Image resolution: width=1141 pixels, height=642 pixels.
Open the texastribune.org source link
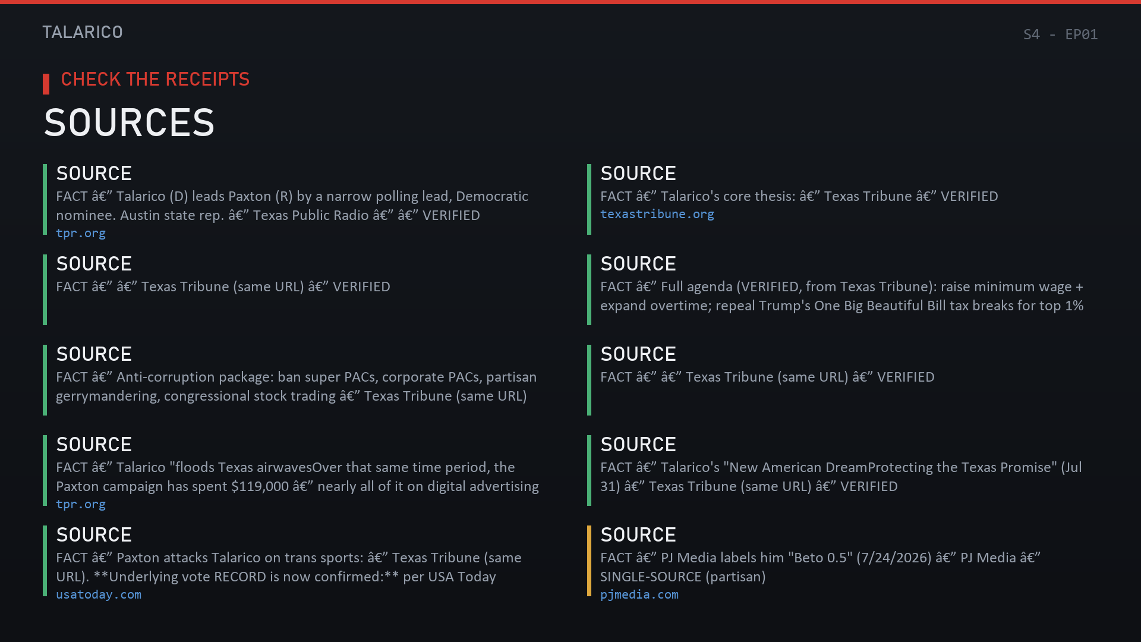click(657, 214)
